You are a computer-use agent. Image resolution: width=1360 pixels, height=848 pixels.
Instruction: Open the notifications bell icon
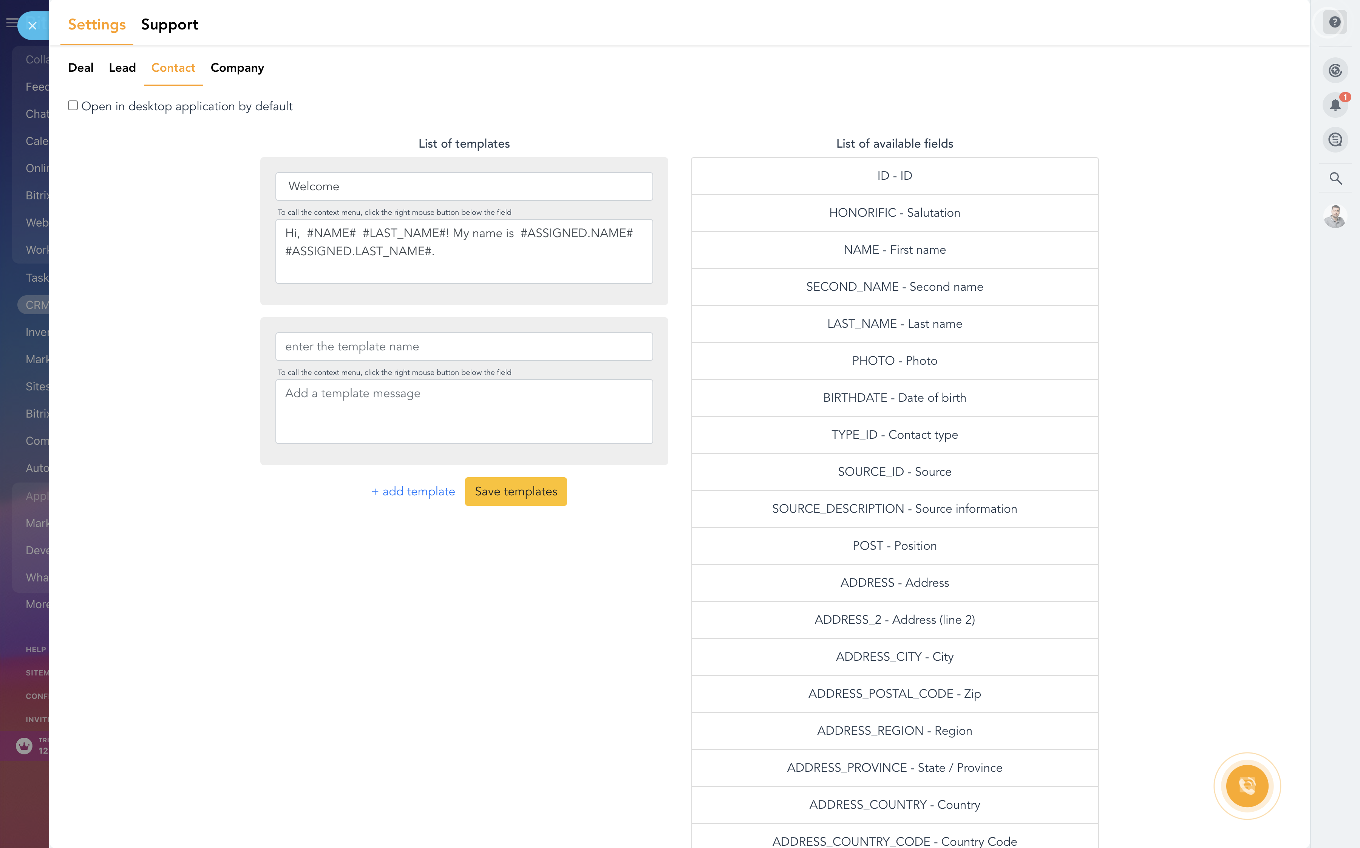pos(1335,105)
